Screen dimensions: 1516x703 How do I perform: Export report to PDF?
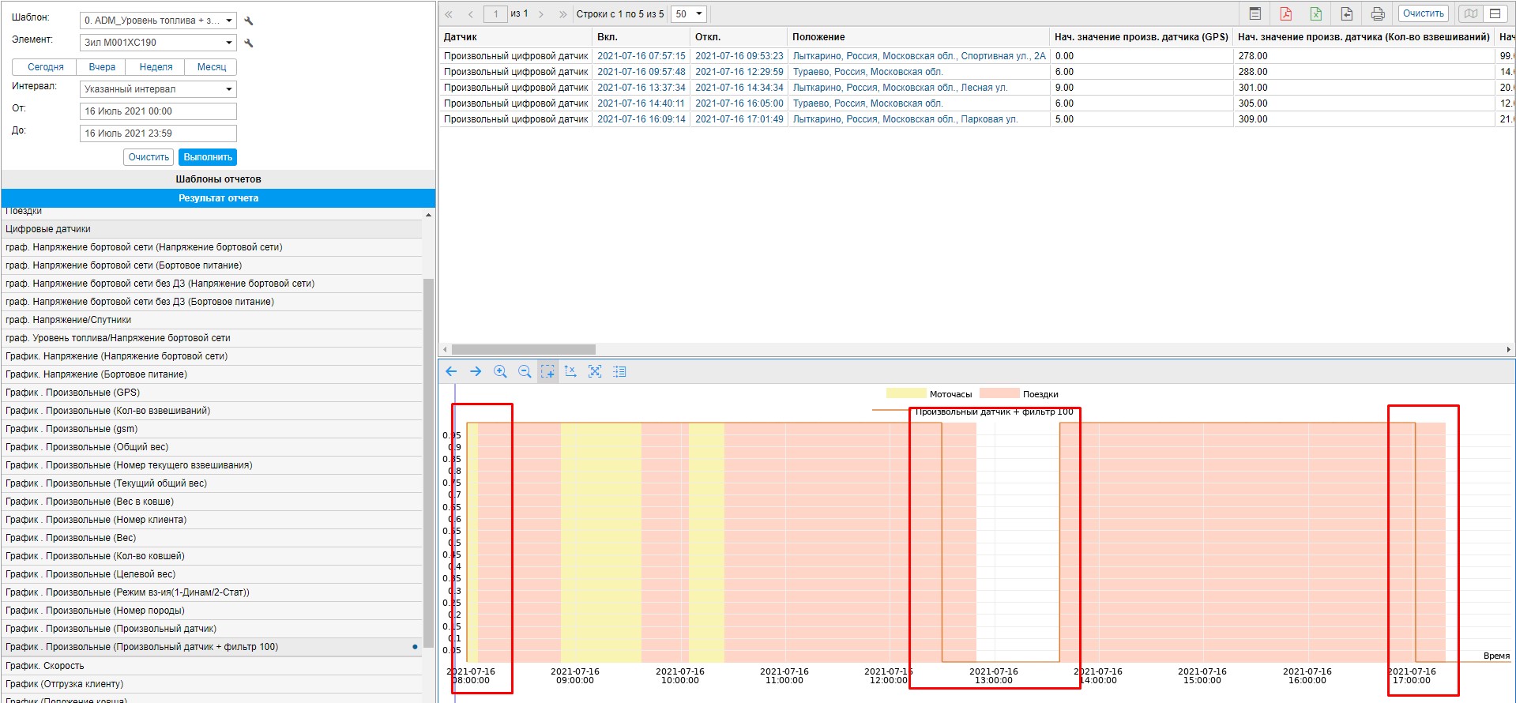click(1285, 13)
